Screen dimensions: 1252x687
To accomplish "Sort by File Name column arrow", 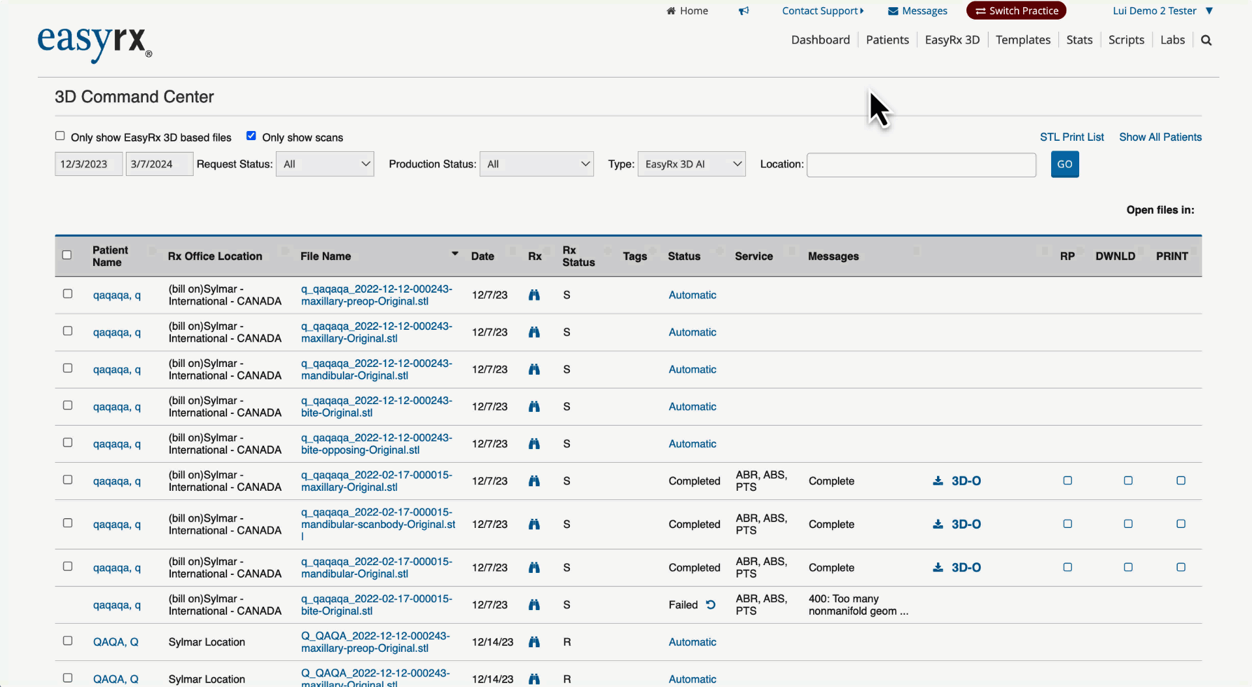I will (455, 254).
